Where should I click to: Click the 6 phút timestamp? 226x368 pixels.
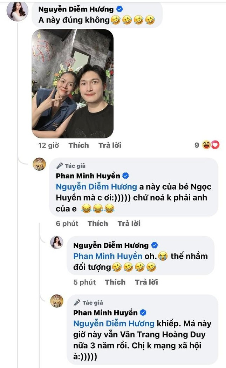(67, 223)
